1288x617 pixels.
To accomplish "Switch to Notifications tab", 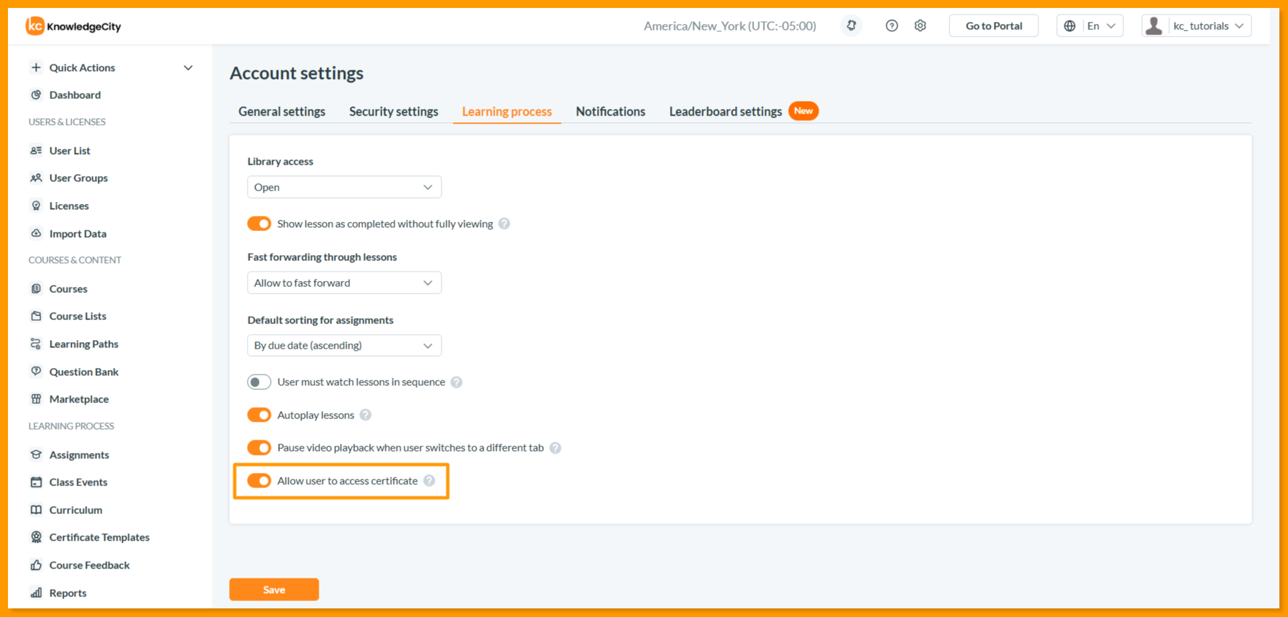I will (610, 112).
